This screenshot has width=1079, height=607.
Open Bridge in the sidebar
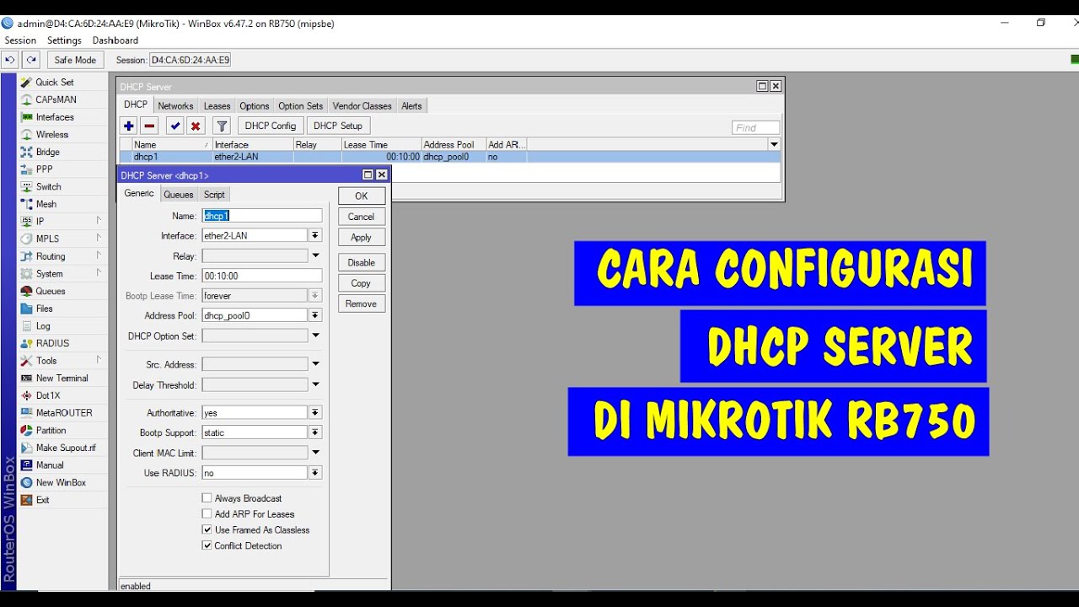coord(48,152)
